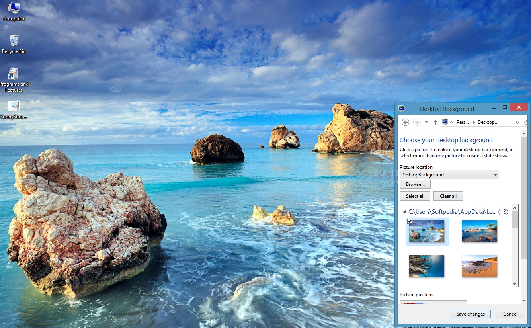Image resolution: width=531 pixels, height=328 pixels.
Task: Click picture list scrollbar down arrow
Action: click(515, 283)
